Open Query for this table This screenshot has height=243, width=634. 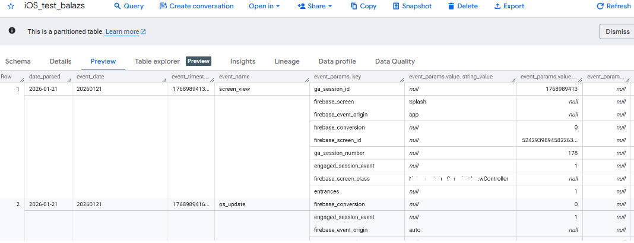tap(129, 6)
